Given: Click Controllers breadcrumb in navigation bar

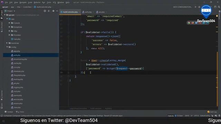Looking at the screenshot, I should (x=27, y=7).
